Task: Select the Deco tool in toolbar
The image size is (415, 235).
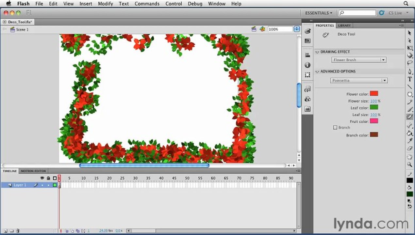Action: 409,117
